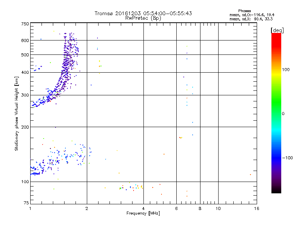Click the '[deg]' colorbar unit label
The height and width of the screenshot is (227, 302).
[x=277, y=30]
